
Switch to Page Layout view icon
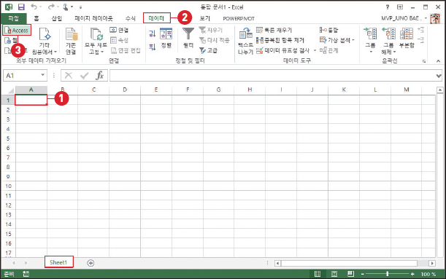(x=334, y=274)
